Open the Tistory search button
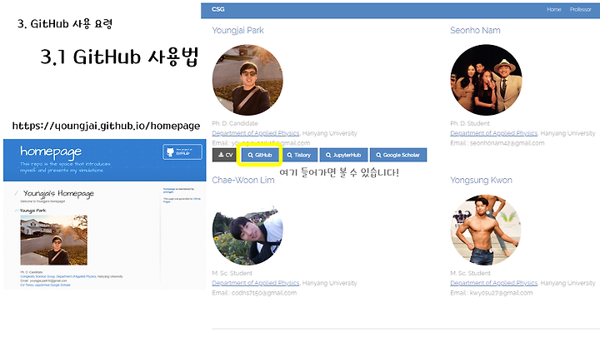Screen dimensions: 600x337 [299, 155]
